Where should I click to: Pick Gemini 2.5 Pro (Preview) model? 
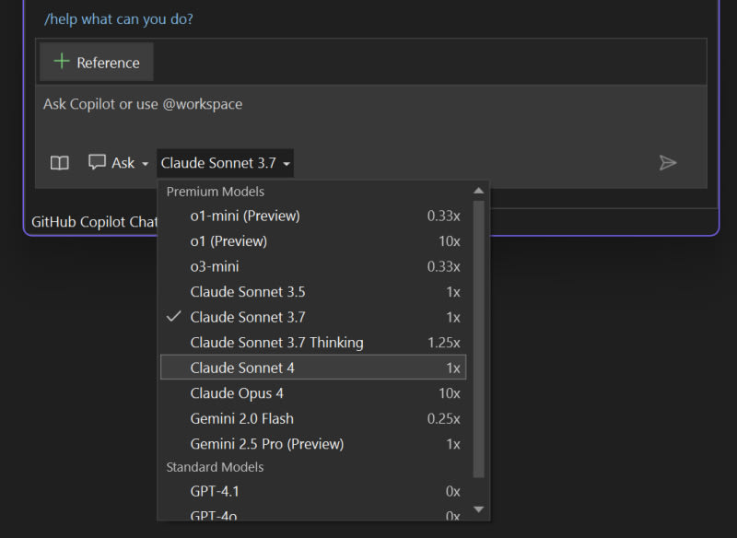313,444
